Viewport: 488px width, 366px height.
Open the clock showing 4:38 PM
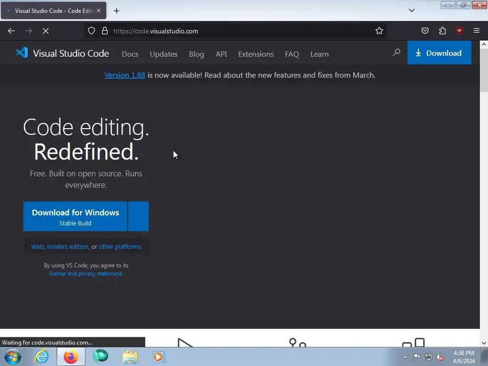(x=464, y=357)
